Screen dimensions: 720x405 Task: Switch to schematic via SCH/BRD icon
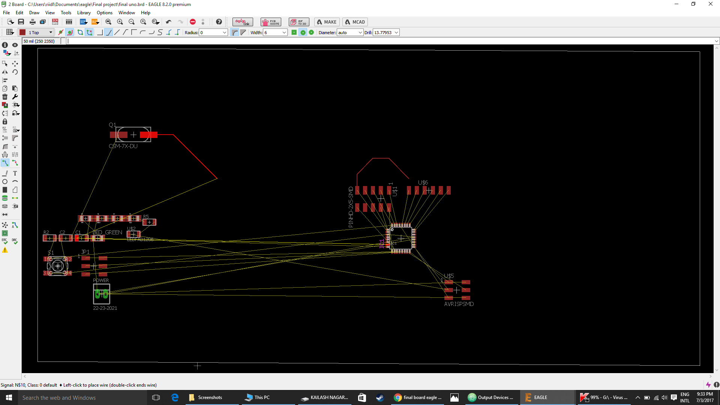coord(55,22)
